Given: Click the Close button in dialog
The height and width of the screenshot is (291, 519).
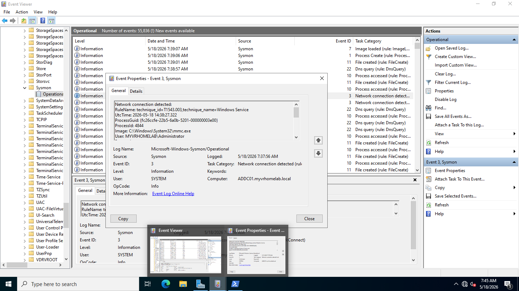Looking at the screenshot, I should coord(309,219).
